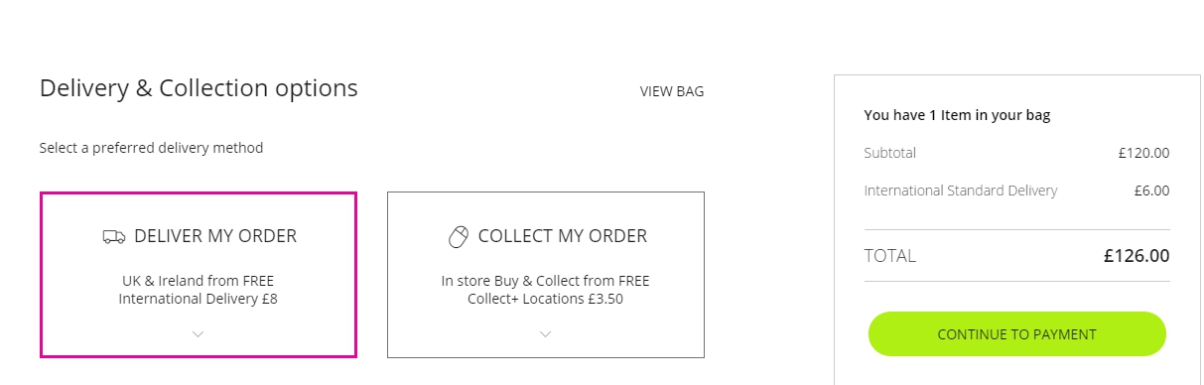The width and height of the screenshot is (1204, 385).
Task: Open the View Bag link
Action: 672,91
